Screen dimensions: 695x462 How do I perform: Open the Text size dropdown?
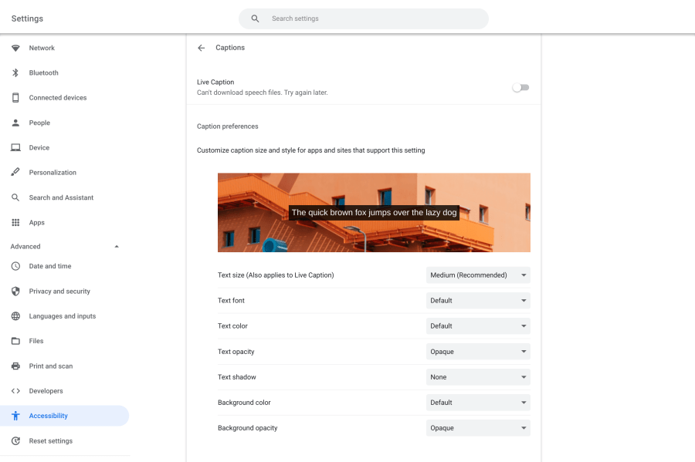pos(478,275)
